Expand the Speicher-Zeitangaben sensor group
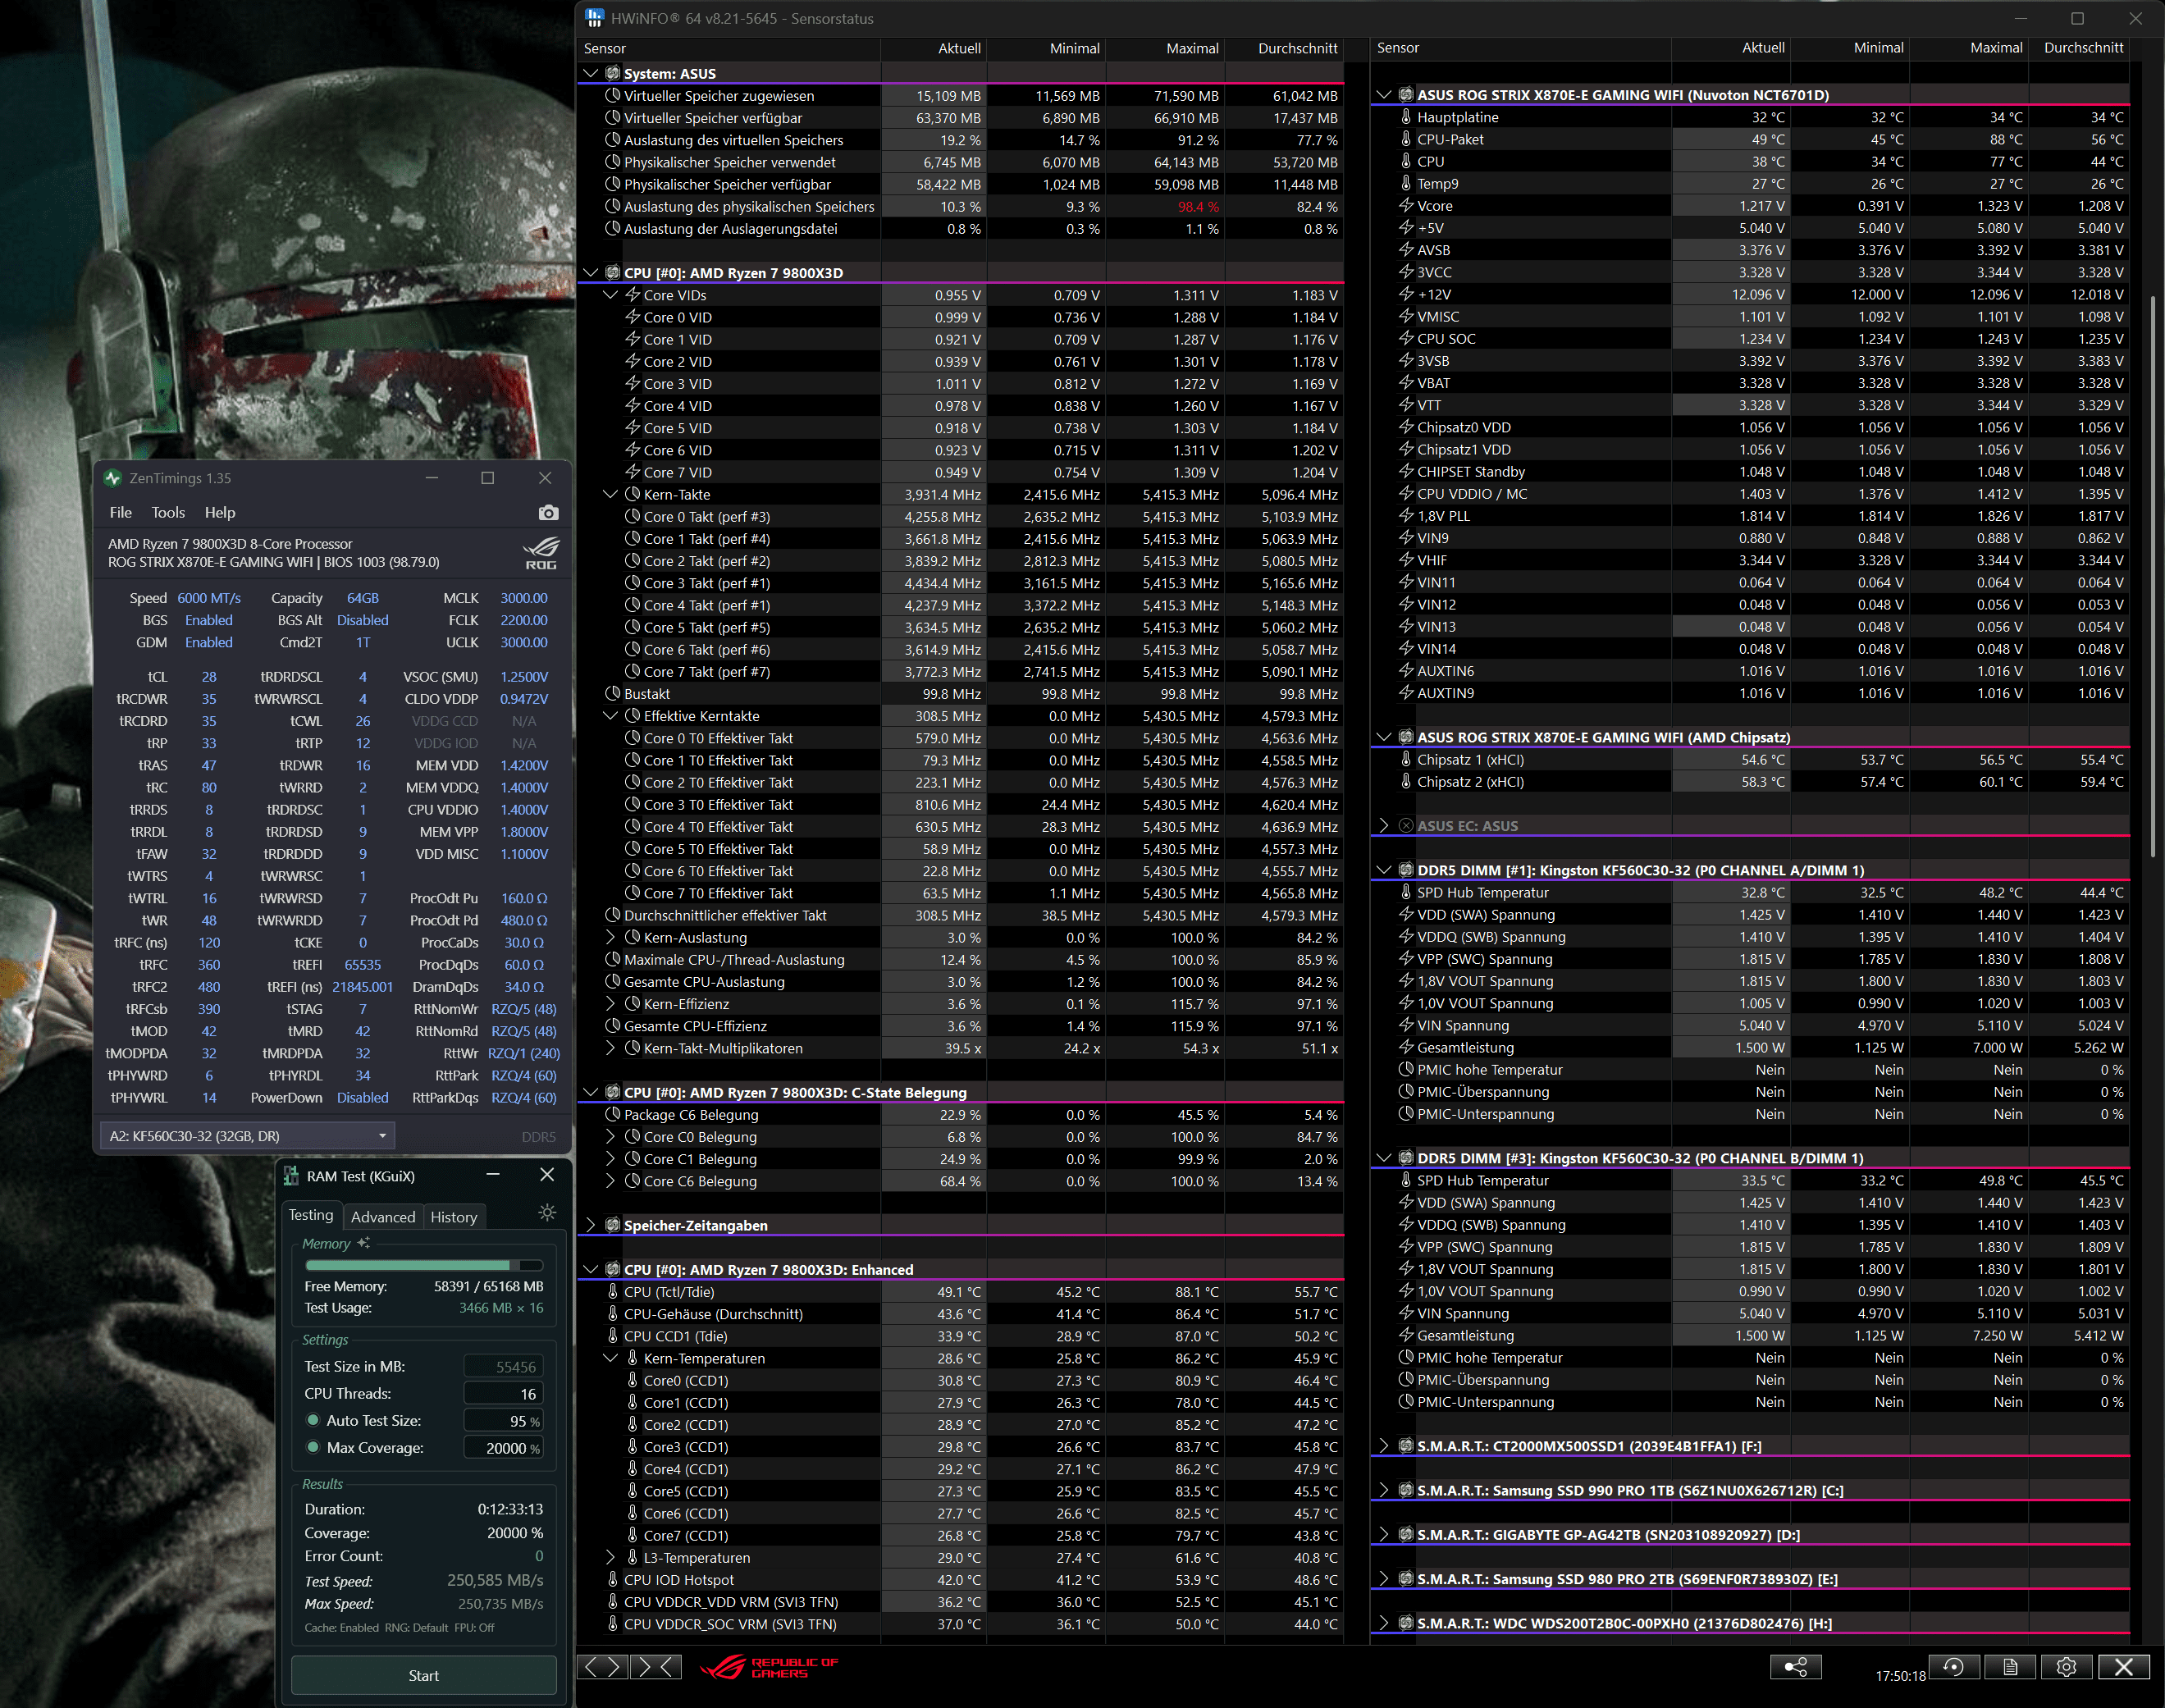This screenshot has width=2165, height=1708. (x=590, y=1225)
